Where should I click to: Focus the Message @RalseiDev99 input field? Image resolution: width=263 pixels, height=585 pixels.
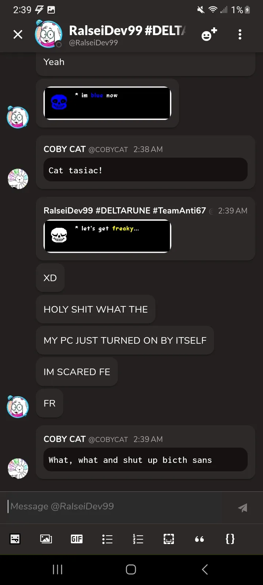click(117, 506)
